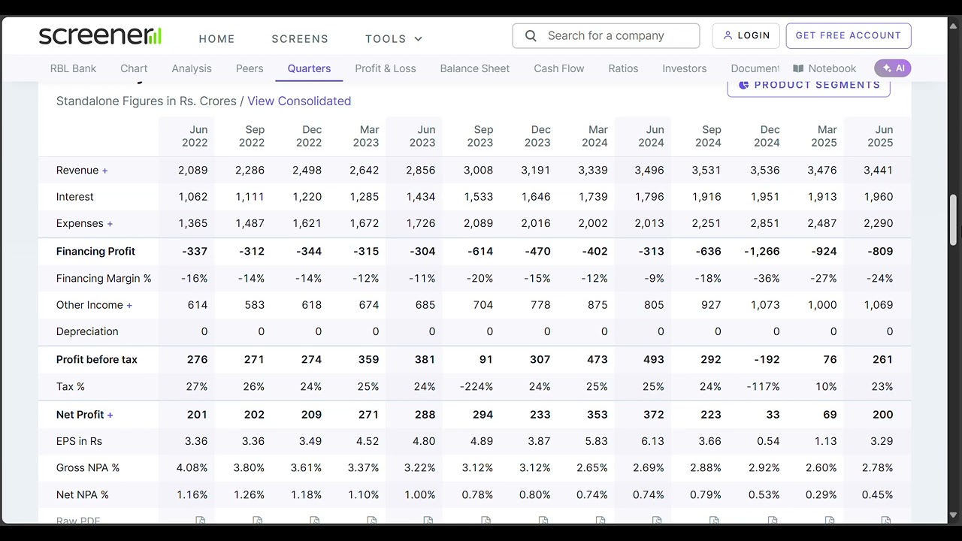The image size is (962, 541).
Task: Click the Net NPA % row label
Action: click(83, 494)
